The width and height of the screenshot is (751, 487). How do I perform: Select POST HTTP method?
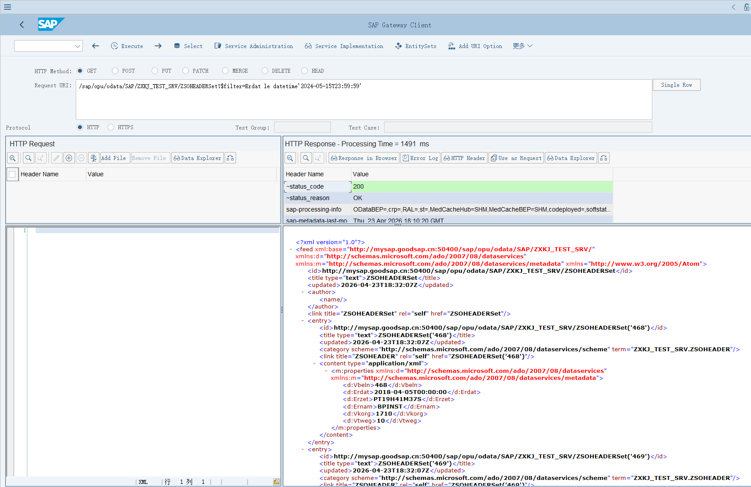[x=115, y=71]
